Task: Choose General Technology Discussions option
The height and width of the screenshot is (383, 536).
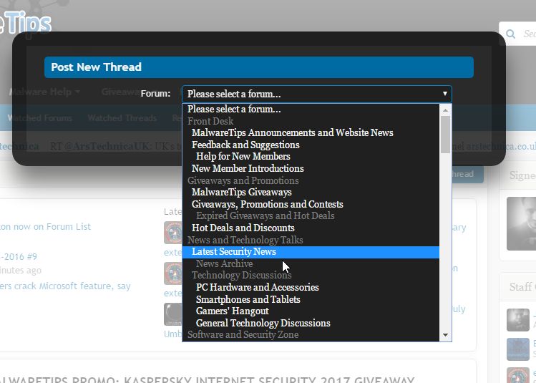Action: 311,323
